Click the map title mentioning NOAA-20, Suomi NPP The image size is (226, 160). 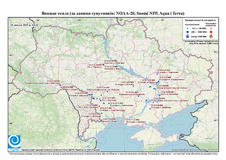113,13
